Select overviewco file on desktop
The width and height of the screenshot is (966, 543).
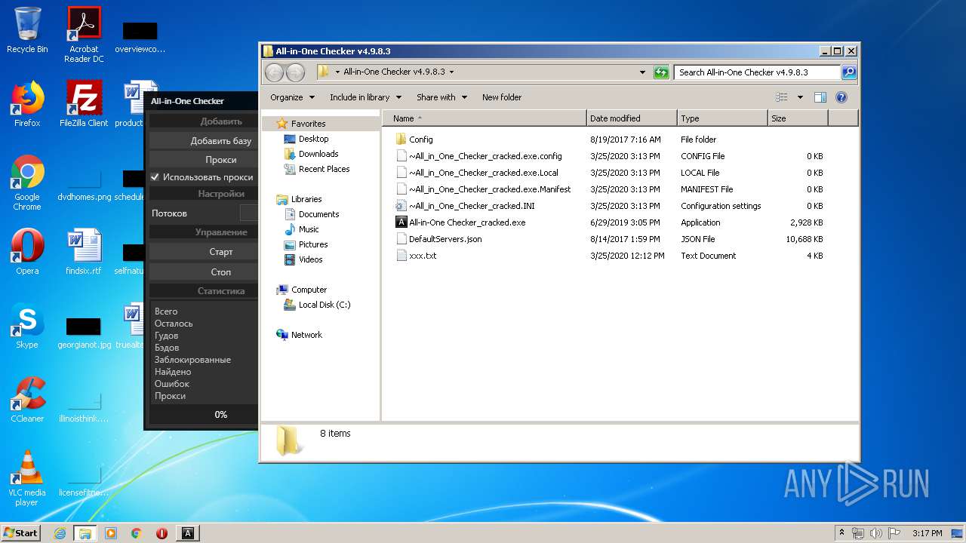point(140,36)
